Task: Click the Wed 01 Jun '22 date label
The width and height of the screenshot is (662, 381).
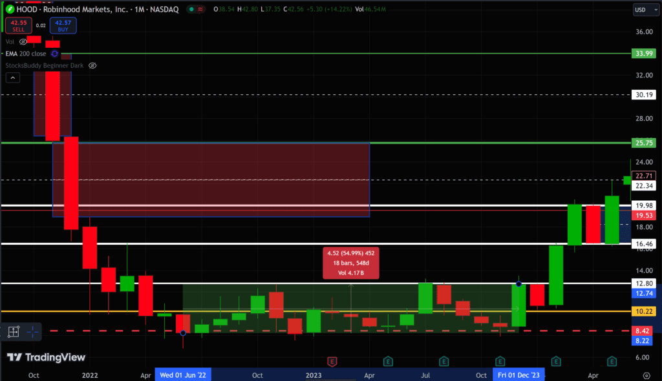Action: [183, 375]
